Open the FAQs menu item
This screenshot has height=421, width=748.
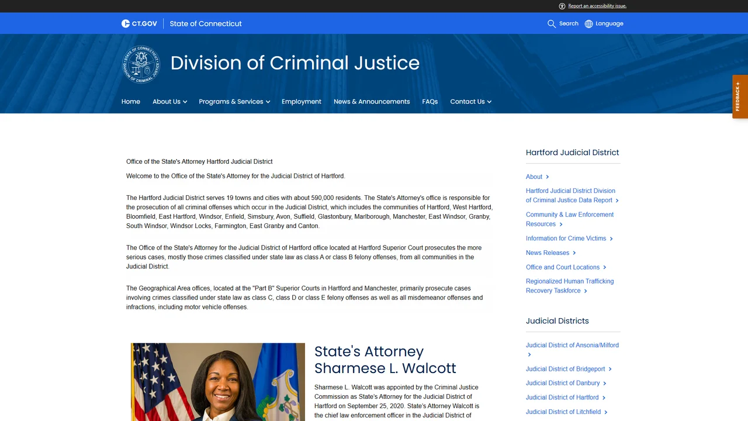[x=430, y=102]
